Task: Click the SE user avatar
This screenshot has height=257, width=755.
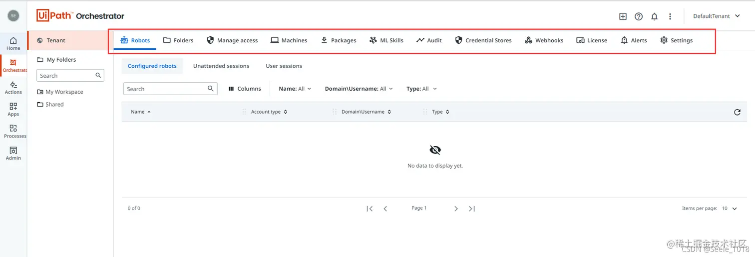Action: 13,16
